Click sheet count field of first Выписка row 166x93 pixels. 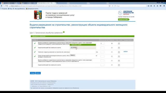[102, 43]
